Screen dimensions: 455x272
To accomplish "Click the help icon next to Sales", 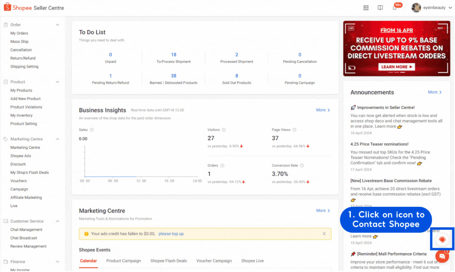I will tap(92, 130).
